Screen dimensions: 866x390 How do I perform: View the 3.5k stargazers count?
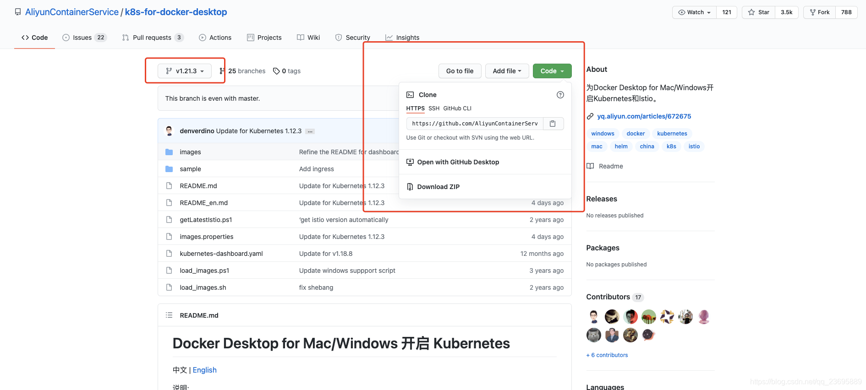tap(787, 12)
